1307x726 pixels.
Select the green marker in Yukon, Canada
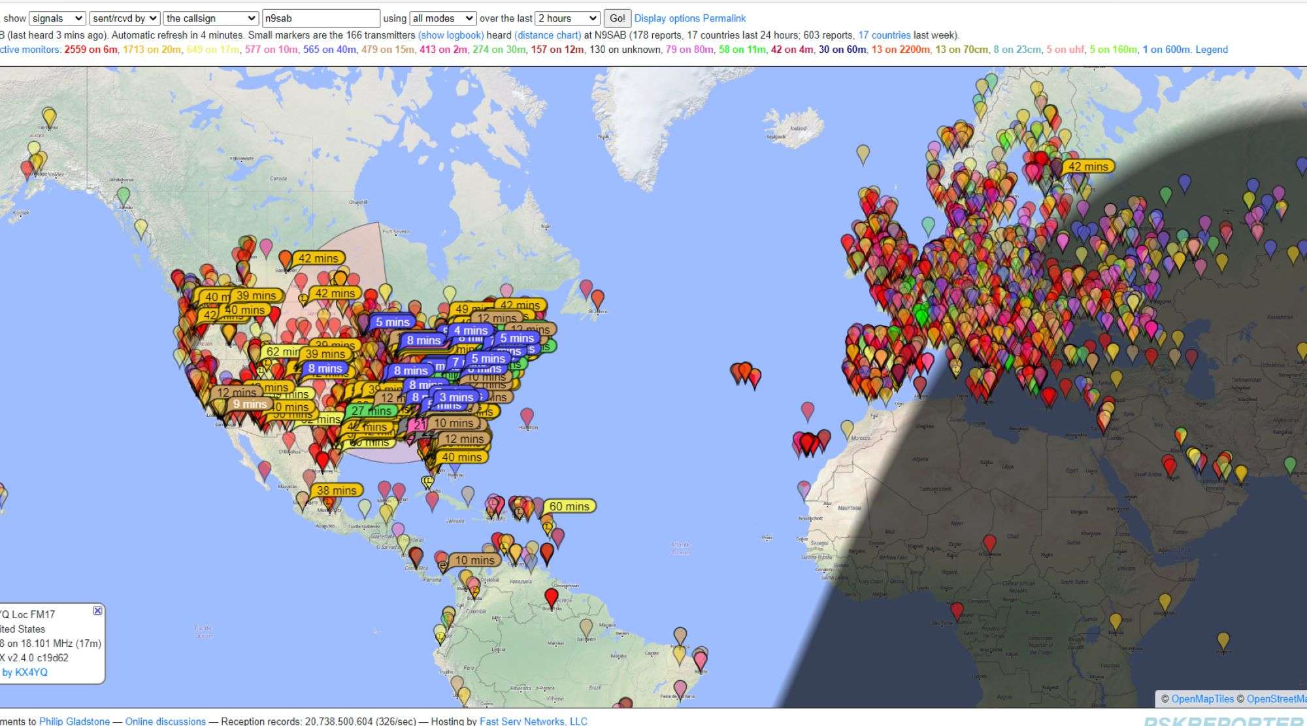click(x=124, y=196)
